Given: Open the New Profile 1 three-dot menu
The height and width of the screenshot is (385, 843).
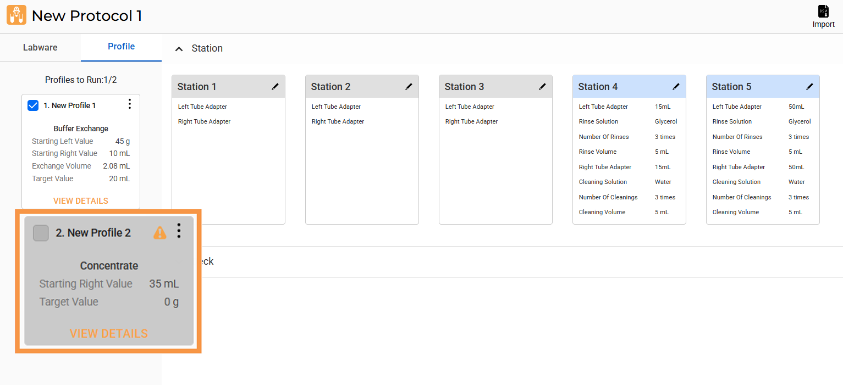Looking at the screenshot, I should [x=129, y=104].
